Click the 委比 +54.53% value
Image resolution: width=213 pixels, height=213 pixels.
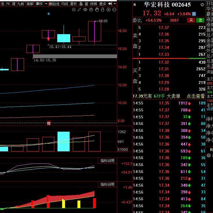154,20
